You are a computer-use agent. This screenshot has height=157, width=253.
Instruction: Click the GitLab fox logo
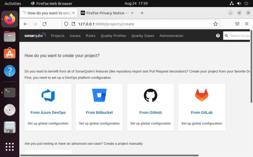tap(202, 95)
